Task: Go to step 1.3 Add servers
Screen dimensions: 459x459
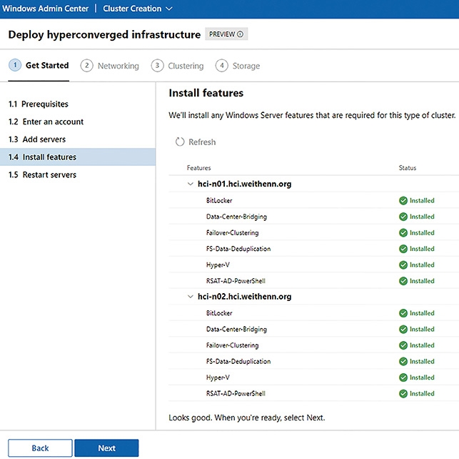Action: [78, 139]
